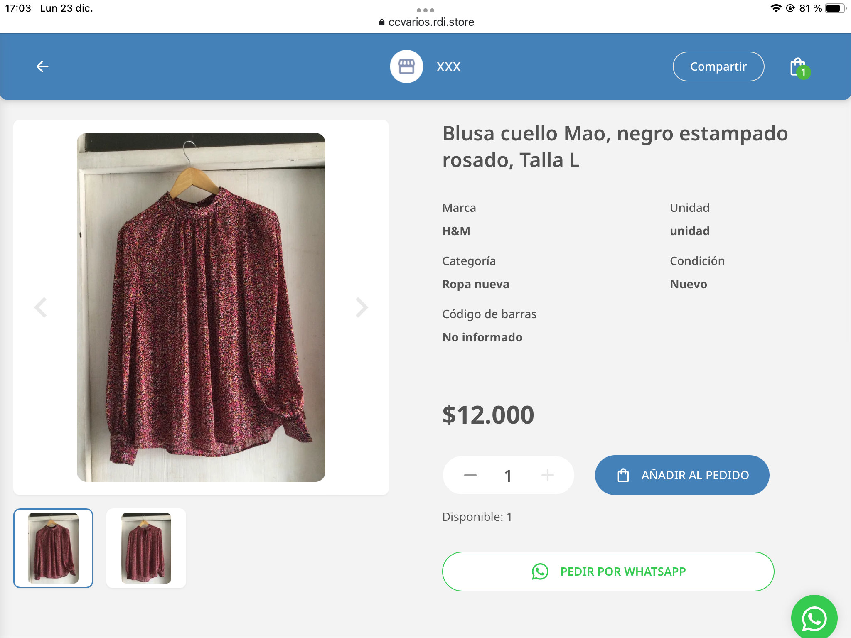Order via PEDIR POR WHATSAPP button
Screen dimensions: 851x638
[608, 572]
